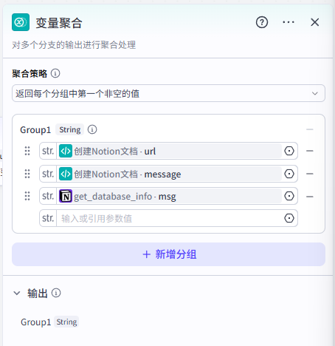This screenshot has width=335, height=346.
Task: Click the 变量聚合 node icon
Action: pos(21,22)
